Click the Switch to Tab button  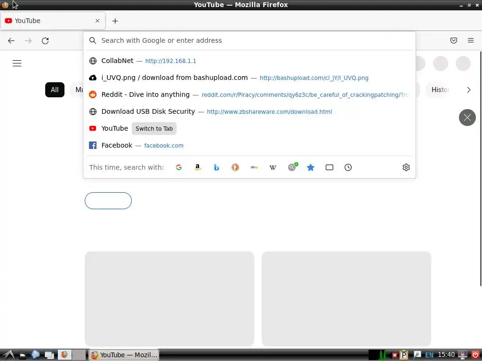[154, 129]
